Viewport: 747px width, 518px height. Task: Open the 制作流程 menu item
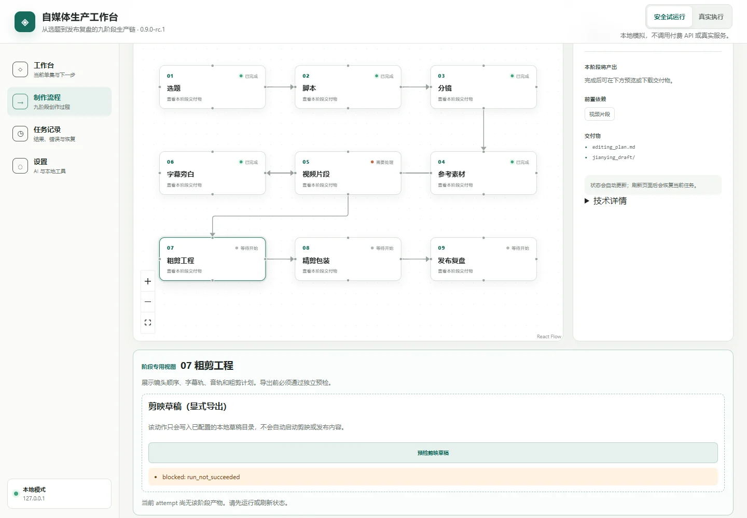[60, 102]
